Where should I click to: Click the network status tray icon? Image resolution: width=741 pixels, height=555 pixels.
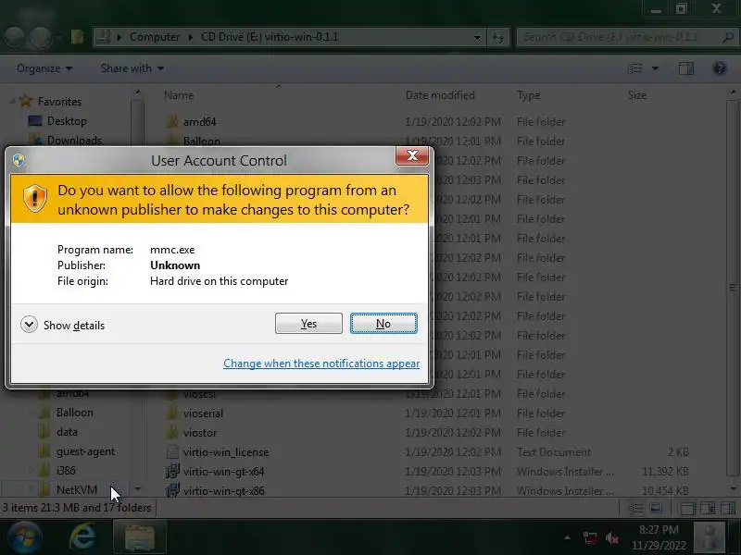(x=589, y=537)
